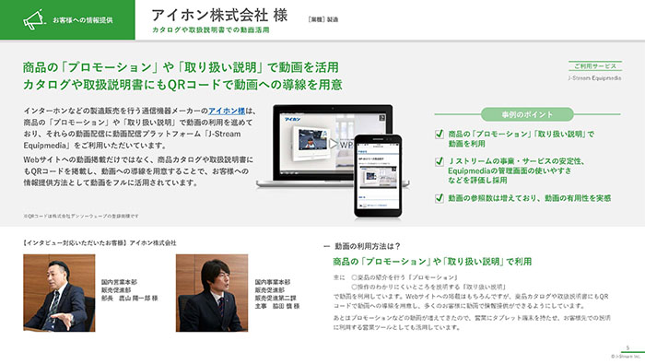The width and height of the screenshot is (645, 364).
Task: Click headline カタログや取扱説明書にもQRコードで動画への導線を用意
Action: (x=182, y=85)
